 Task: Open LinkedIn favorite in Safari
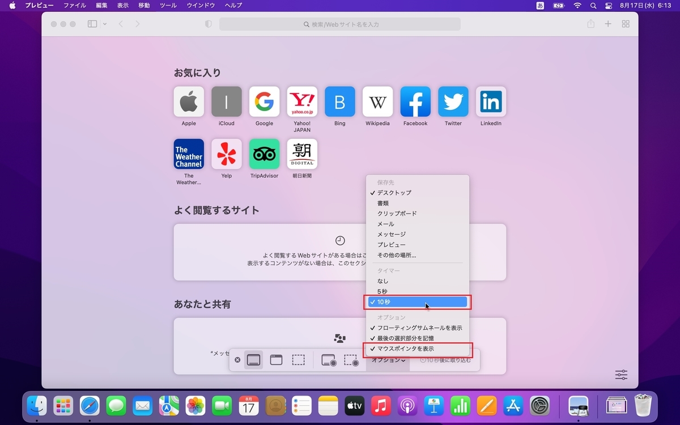click(491, 101)
